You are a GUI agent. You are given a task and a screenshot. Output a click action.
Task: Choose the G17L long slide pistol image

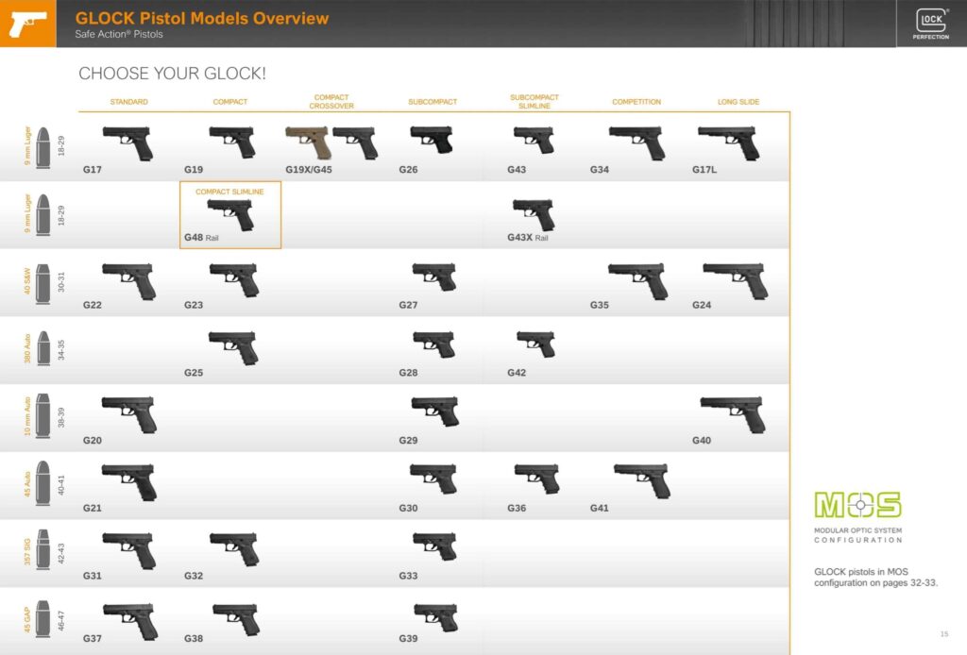729,143
